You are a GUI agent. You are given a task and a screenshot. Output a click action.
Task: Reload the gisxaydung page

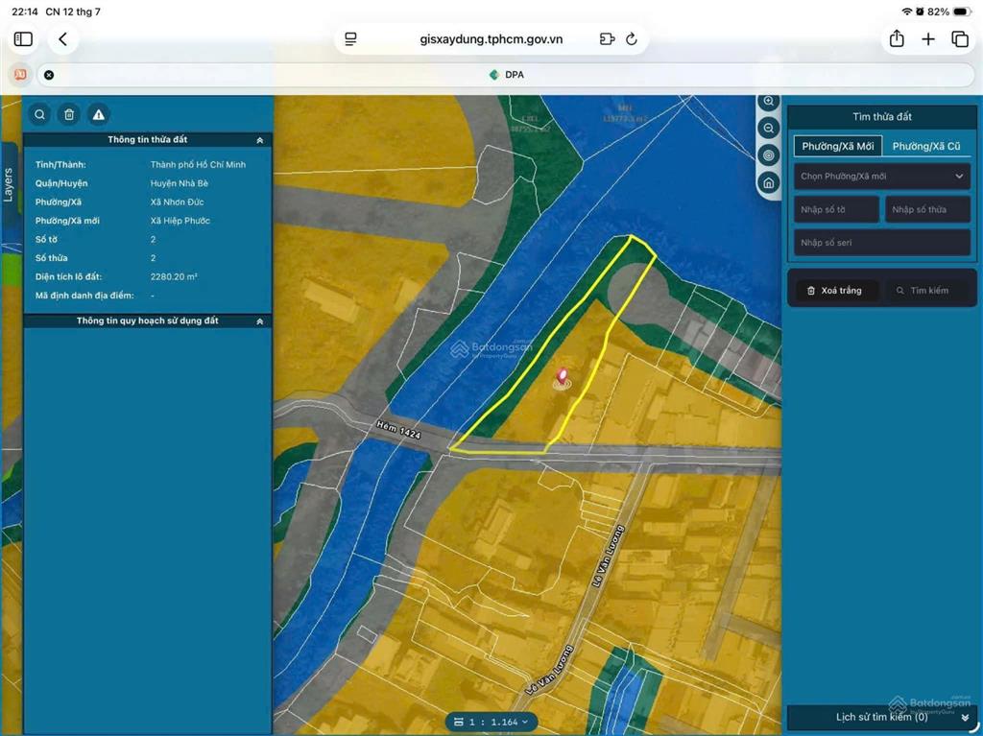tap(632, 39)
